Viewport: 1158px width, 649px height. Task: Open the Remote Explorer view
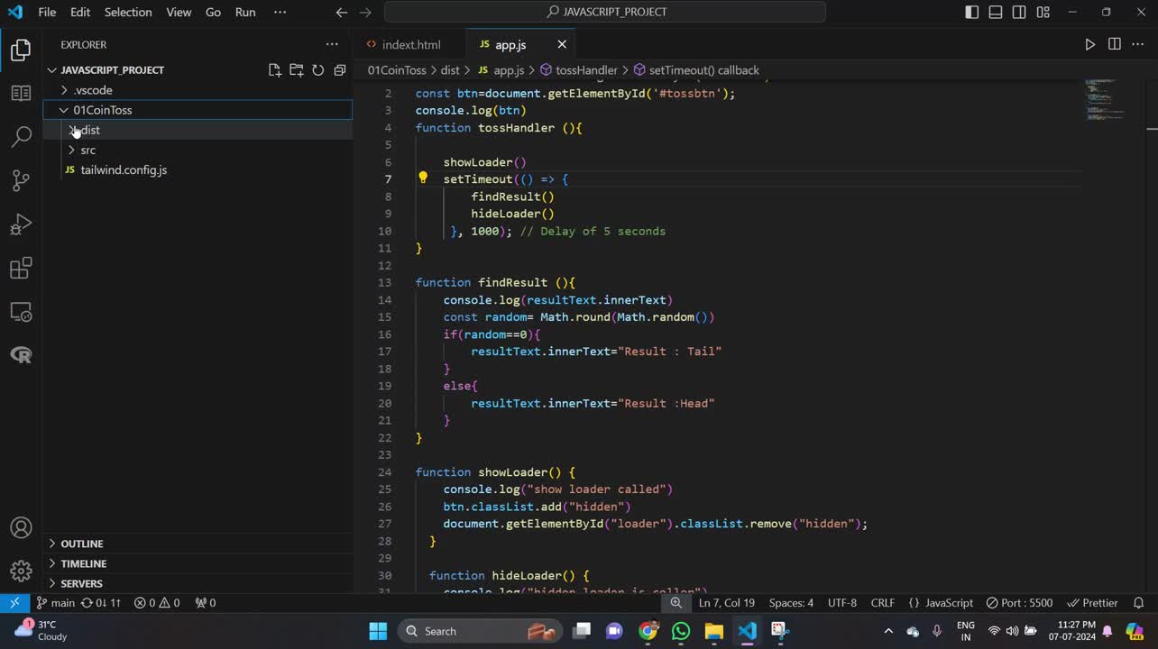[x=21, y=312]
